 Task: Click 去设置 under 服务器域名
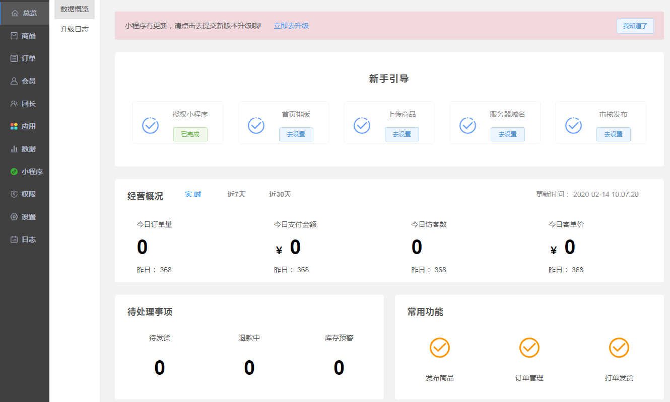pyautogui.click(x=508, y=134)
